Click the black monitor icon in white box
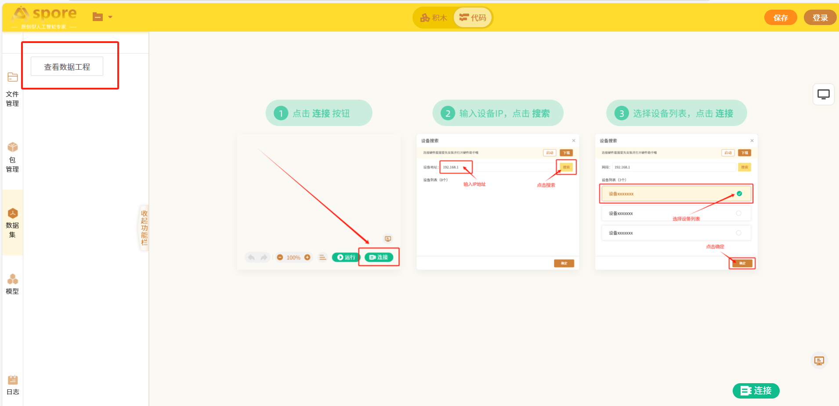Screen dimensions: 839x406 point(823,94)
